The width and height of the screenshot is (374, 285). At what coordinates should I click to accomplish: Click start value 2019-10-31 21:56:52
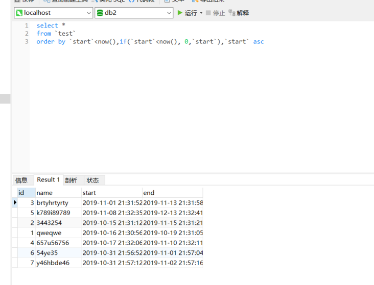[x=112, y=253]
